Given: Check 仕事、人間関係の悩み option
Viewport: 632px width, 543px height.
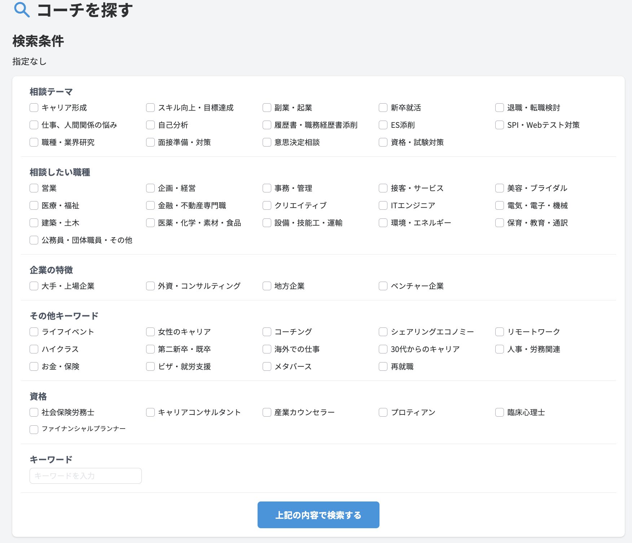Looking at the screenshot, I should (x=34, y=125).
